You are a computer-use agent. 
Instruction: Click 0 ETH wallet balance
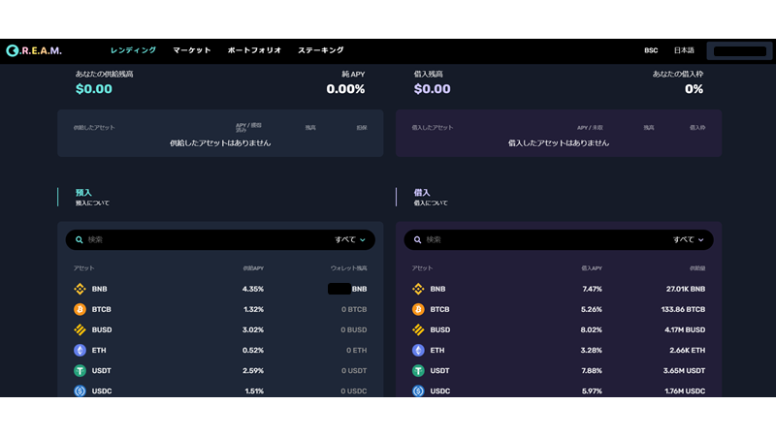click(356, 351)
